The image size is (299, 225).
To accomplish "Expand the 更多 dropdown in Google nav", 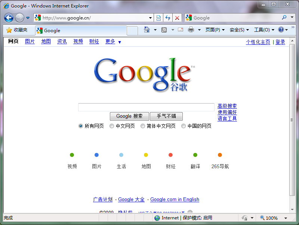I will tap(120, 42).
